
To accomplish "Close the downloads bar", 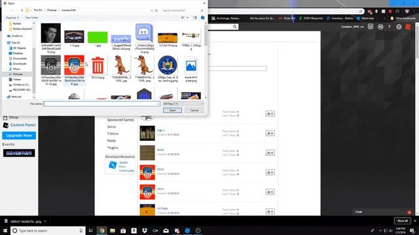I will 415,221.
